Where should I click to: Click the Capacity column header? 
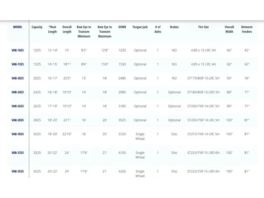(x=37, y=27)
